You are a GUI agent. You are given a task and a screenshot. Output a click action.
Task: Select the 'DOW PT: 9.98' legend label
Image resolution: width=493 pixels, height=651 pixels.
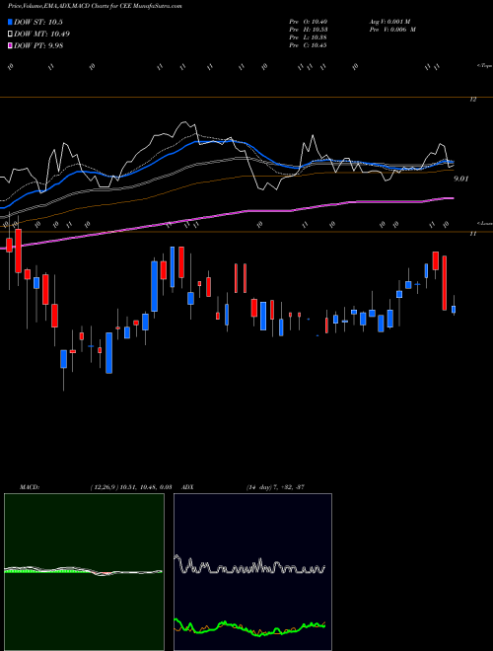[38, 45]
